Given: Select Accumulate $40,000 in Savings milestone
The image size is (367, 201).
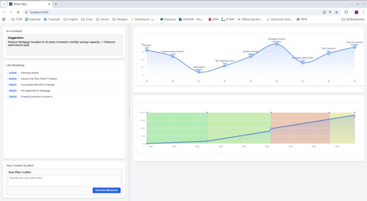Looking at the screenshot, I should point(64,85).
